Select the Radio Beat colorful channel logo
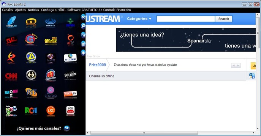The width and height of the screenshot is (261, 136). (11, 94)
